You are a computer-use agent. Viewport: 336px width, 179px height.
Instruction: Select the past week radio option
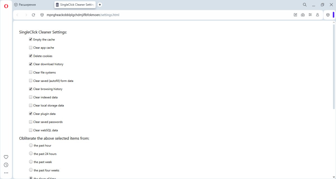click(x=31, y=162)
